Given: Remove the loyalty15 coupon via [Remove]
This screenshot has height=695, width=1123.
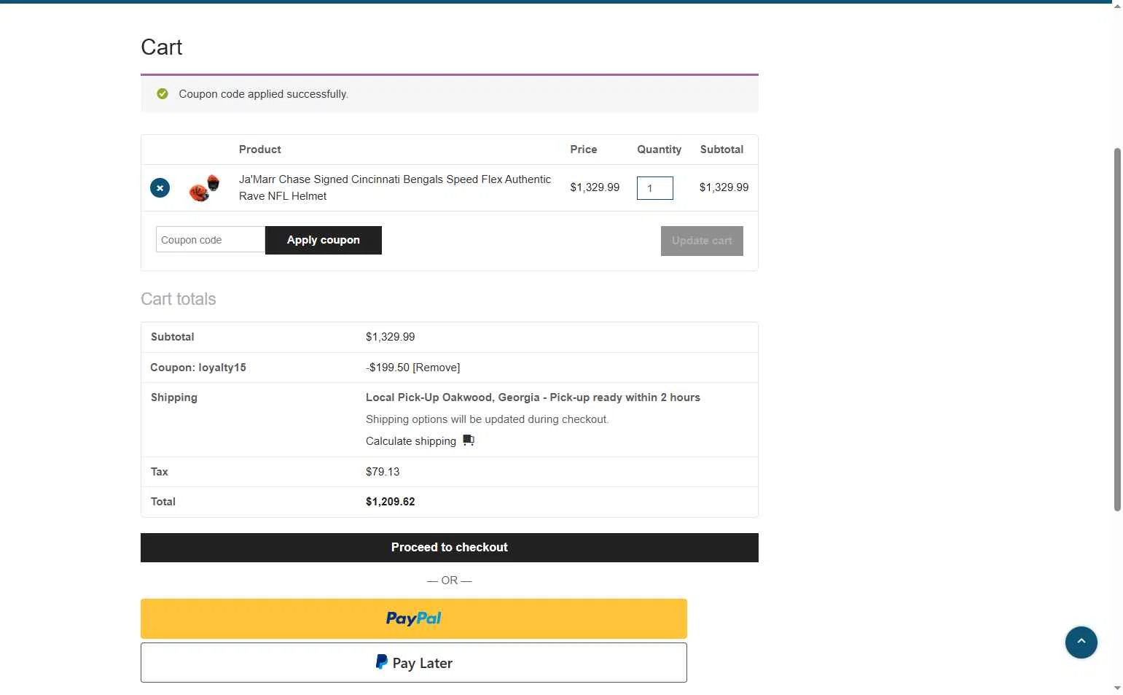Looking at the screenshot, I should click(x=436, y=368).
